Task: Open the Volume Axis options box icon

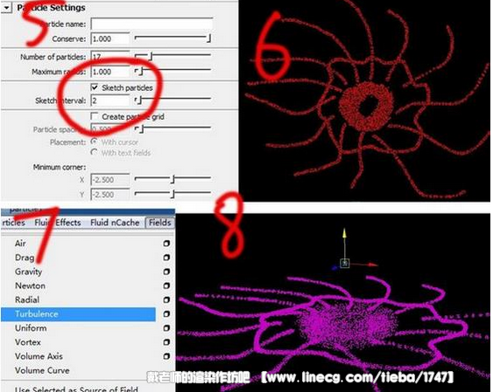Action: coord(166,356)
